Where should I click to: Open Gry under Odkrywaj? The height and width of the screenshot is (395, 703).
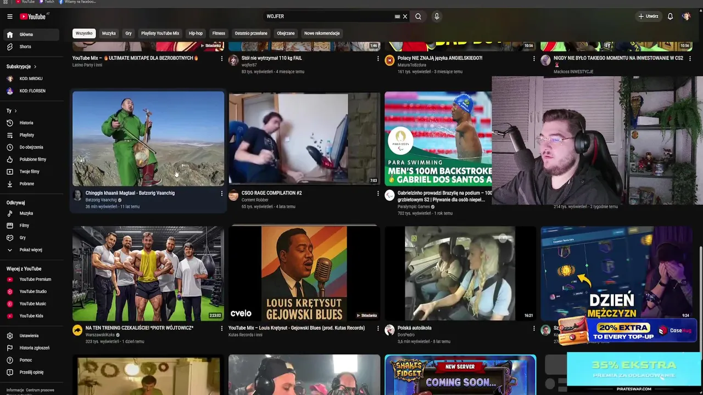(x=31, y=238)
